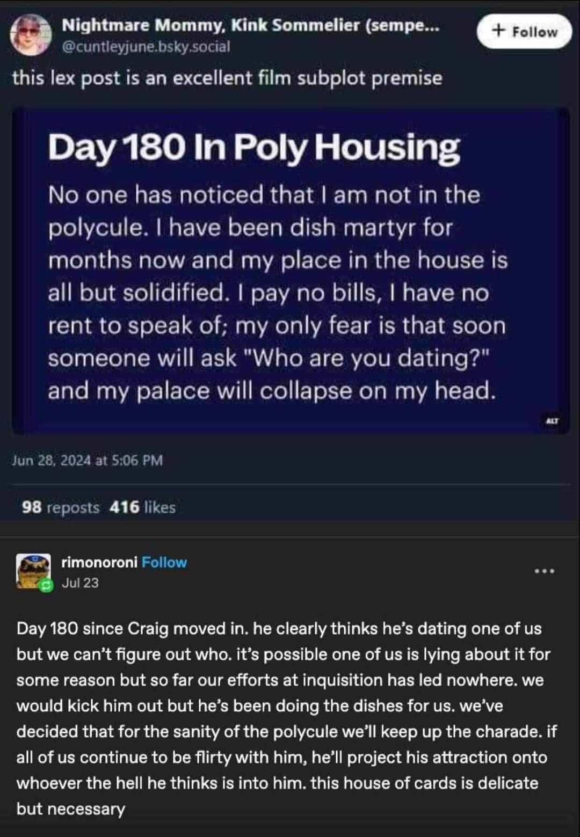Screen dimensions: 580x837
Task: Follow rimonoroni using the blue Follow link
Action: [x=164, y=562]
